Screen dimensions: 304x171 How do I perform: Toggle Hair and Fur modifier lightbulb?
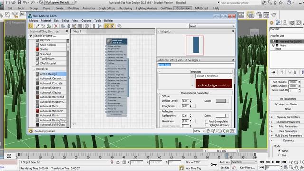pyautogui.click(x=273, y=41)
